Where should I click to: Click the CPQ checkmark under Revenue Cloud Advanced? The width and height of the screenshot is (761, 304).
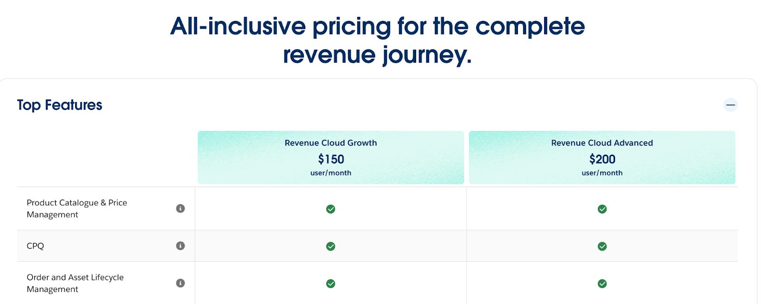[x=602, y=246]
